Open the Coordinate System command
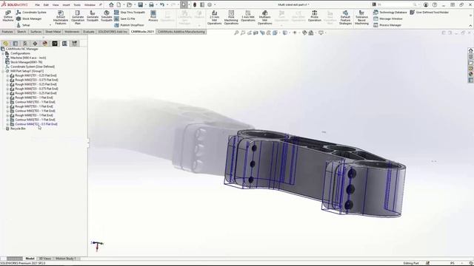The height and width of the screenshot is (266, 474). (x=31, y=13)
